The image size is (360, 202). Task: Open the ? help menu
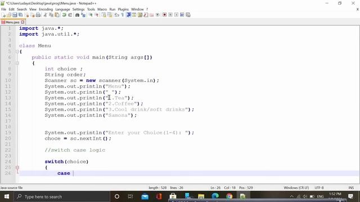tap(147, 10)
